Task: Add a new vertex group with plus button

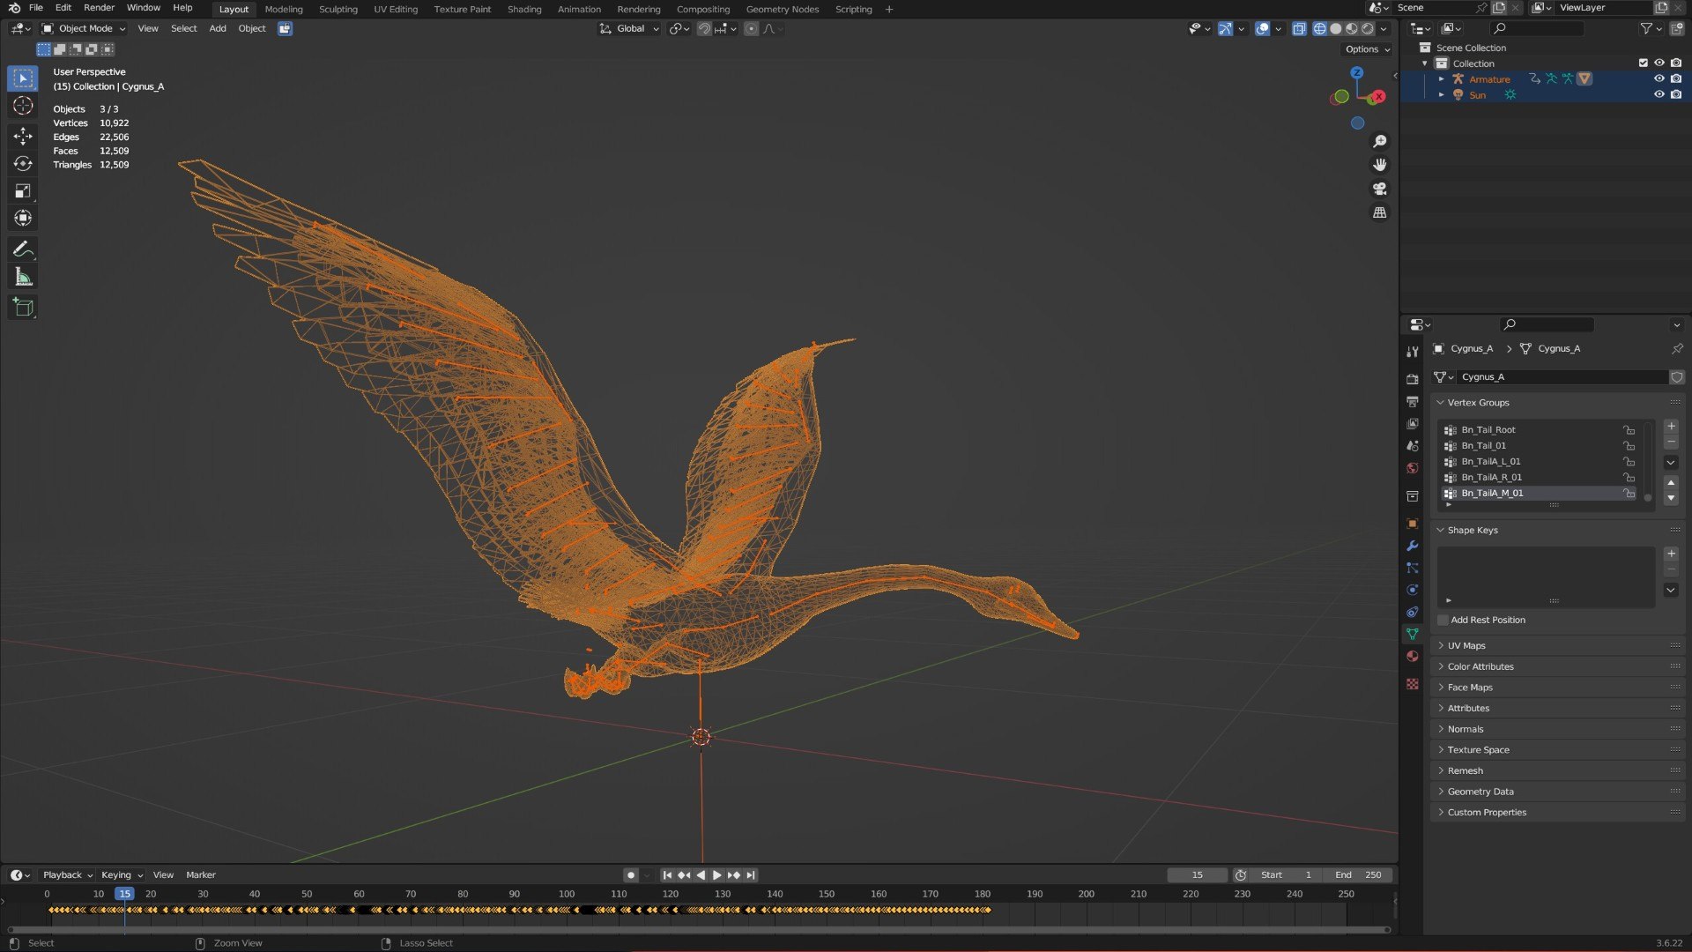Action: 1671,427
